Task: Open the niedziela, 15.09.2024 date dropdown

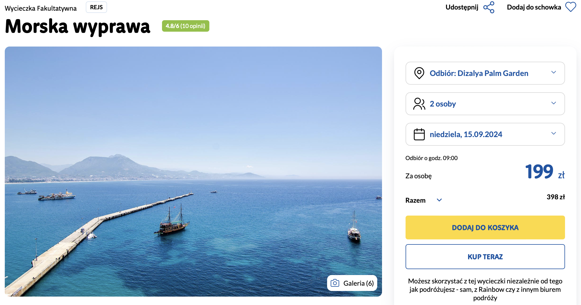Action: (x=485, y=134)
